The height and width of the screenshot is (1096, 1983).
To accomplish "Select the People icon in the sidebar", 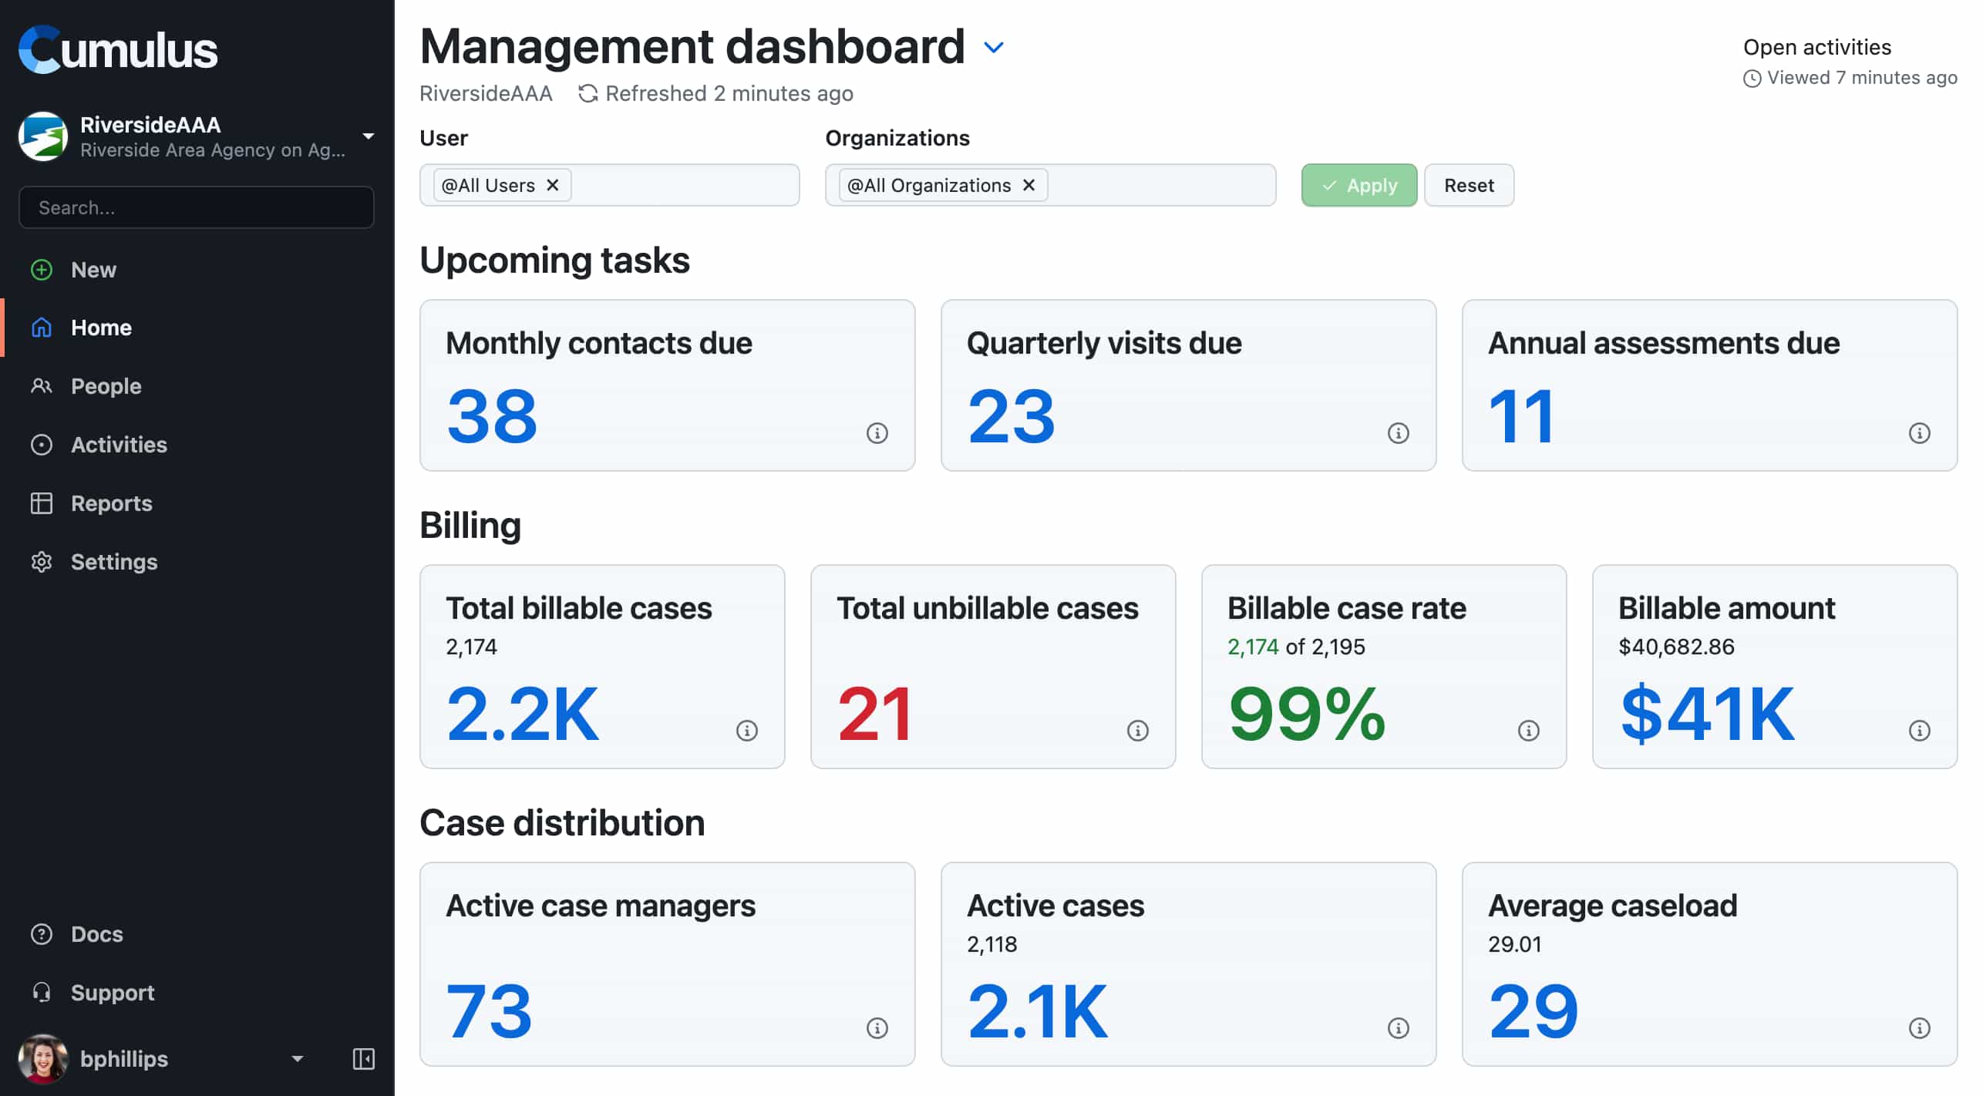I will (x=41, y=386).
